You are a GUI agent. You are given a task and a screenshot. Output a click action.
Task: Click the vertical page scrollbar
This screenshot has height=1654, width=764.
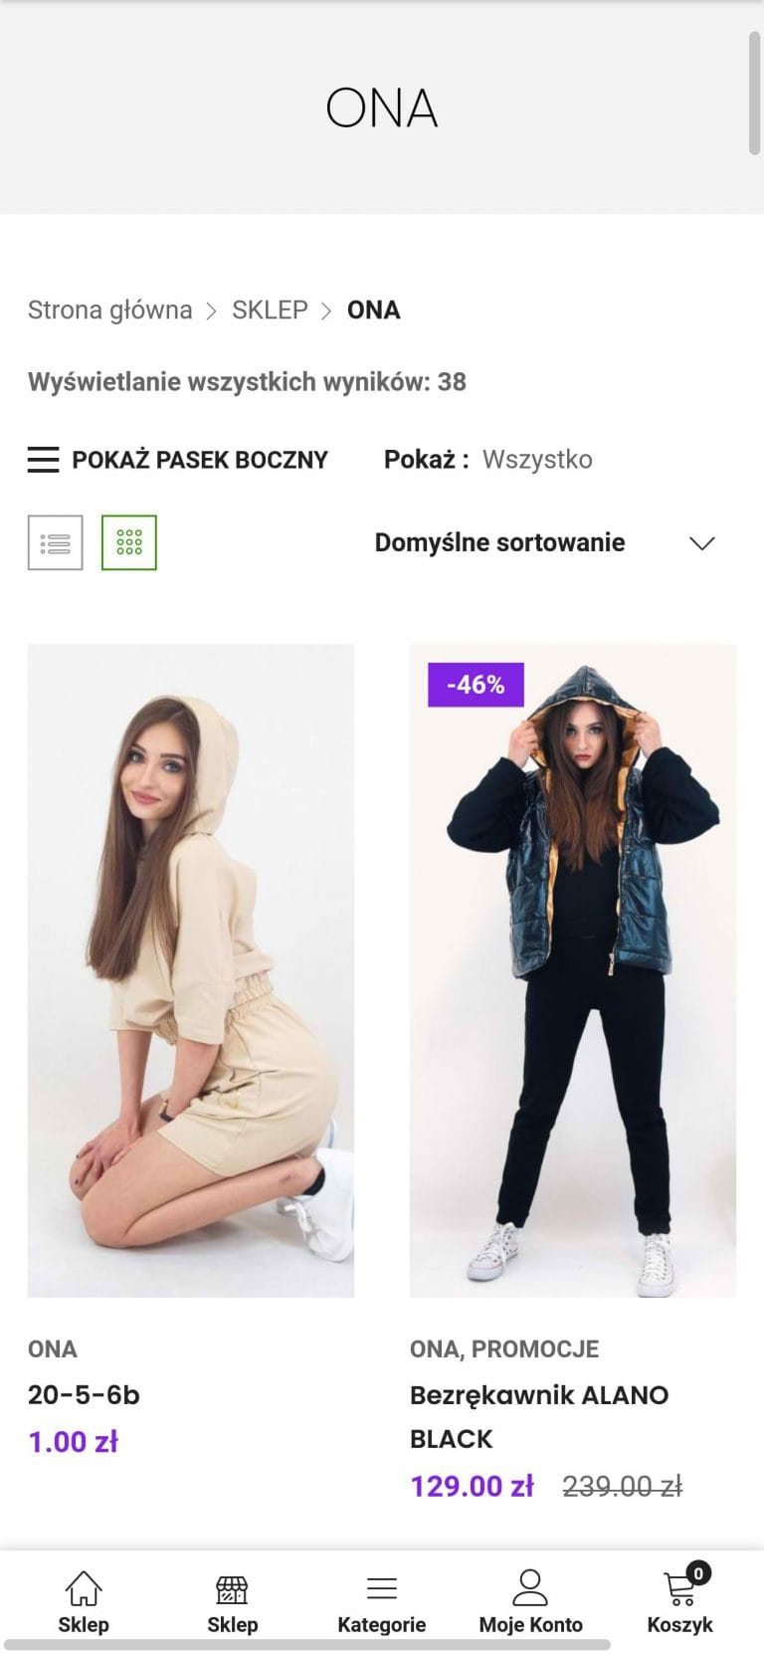tap(755, 95)
